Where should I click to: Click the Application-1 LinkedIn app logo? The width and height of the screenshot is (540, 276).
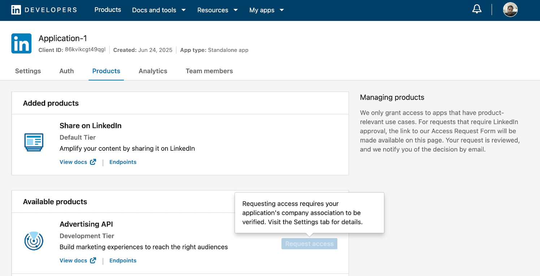tap(21, 44)
